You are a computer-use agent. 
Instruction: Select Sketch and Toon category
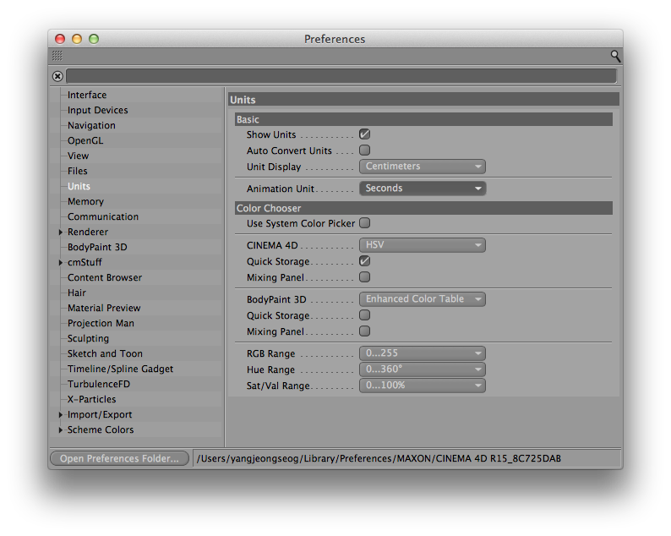click(105, 353)
